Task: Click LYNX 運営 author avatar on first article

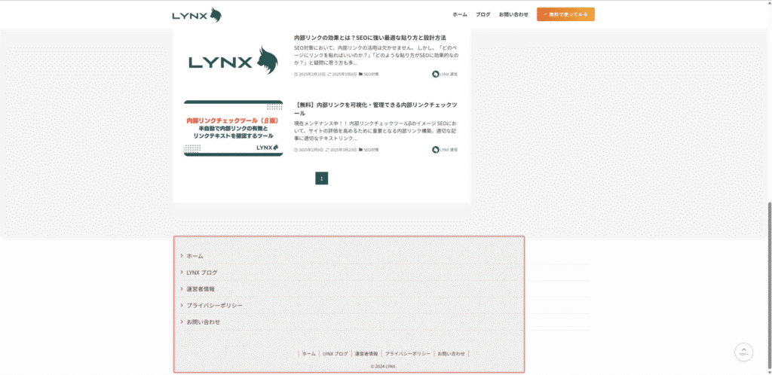Action: (x=436, y=74)
